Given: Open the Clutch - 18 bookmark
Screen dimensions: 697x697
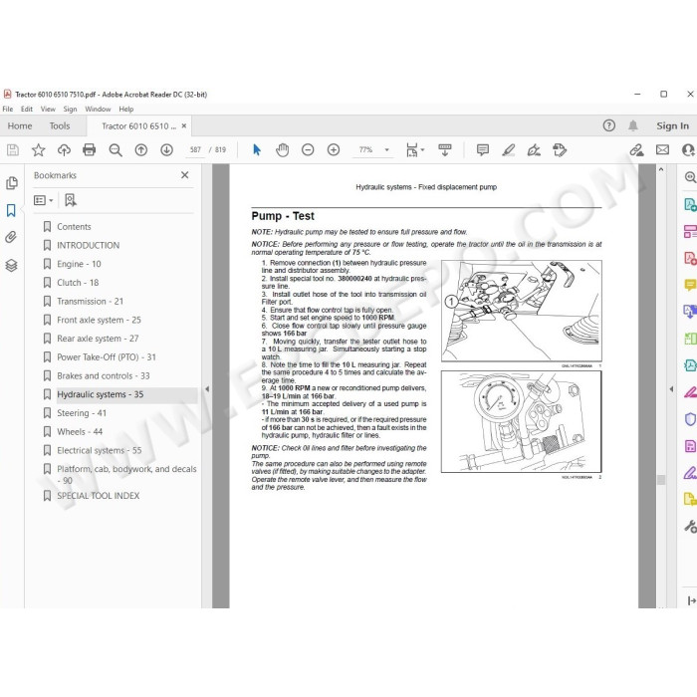Looking at the screenshot, I should pyautogui.click(x=78, y=283).
